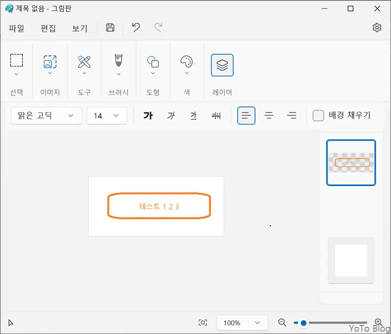
Task: Open the color palette icon
Action: point(186,61)
